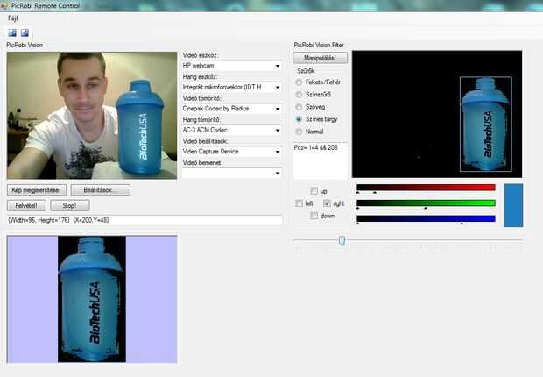This screenshot has width=543, height=377.
Task: Click the first toolbar icon under Fájl
Action: tap(12, 33)
